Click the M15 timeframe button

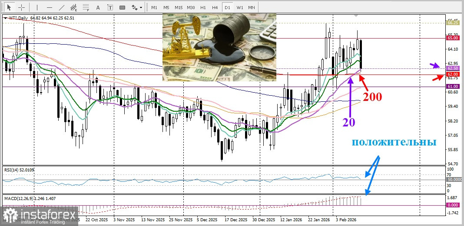179,7
